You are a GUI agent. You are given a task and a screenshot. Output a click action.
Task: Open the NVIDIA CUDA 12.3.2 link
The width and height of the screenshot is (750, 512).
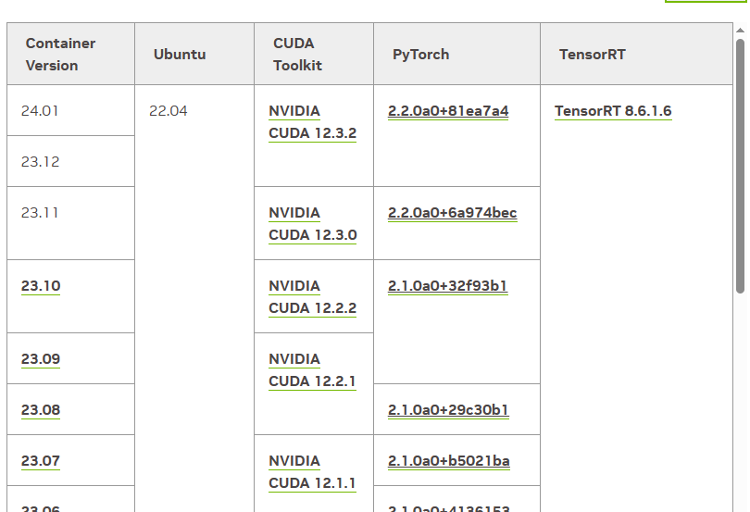312,122
